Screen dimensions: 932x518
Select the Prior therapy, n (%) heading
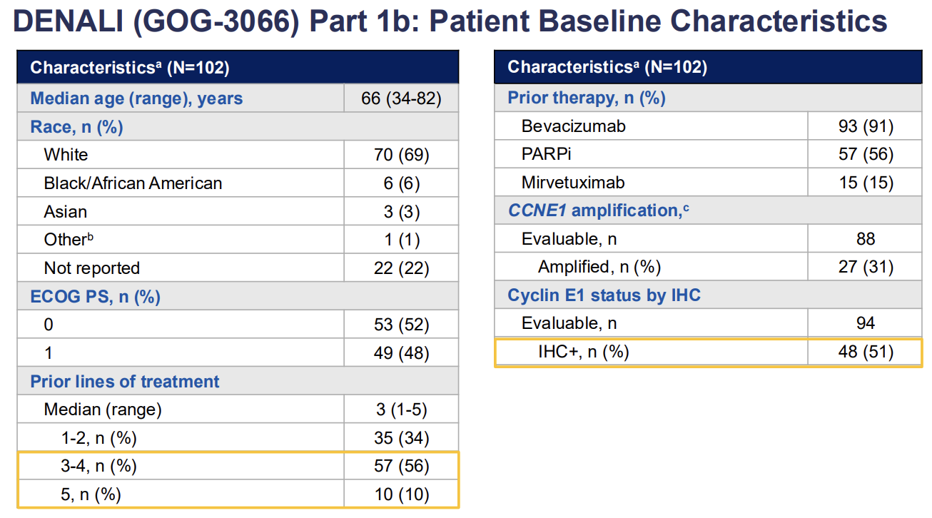[x=587, y=98]
